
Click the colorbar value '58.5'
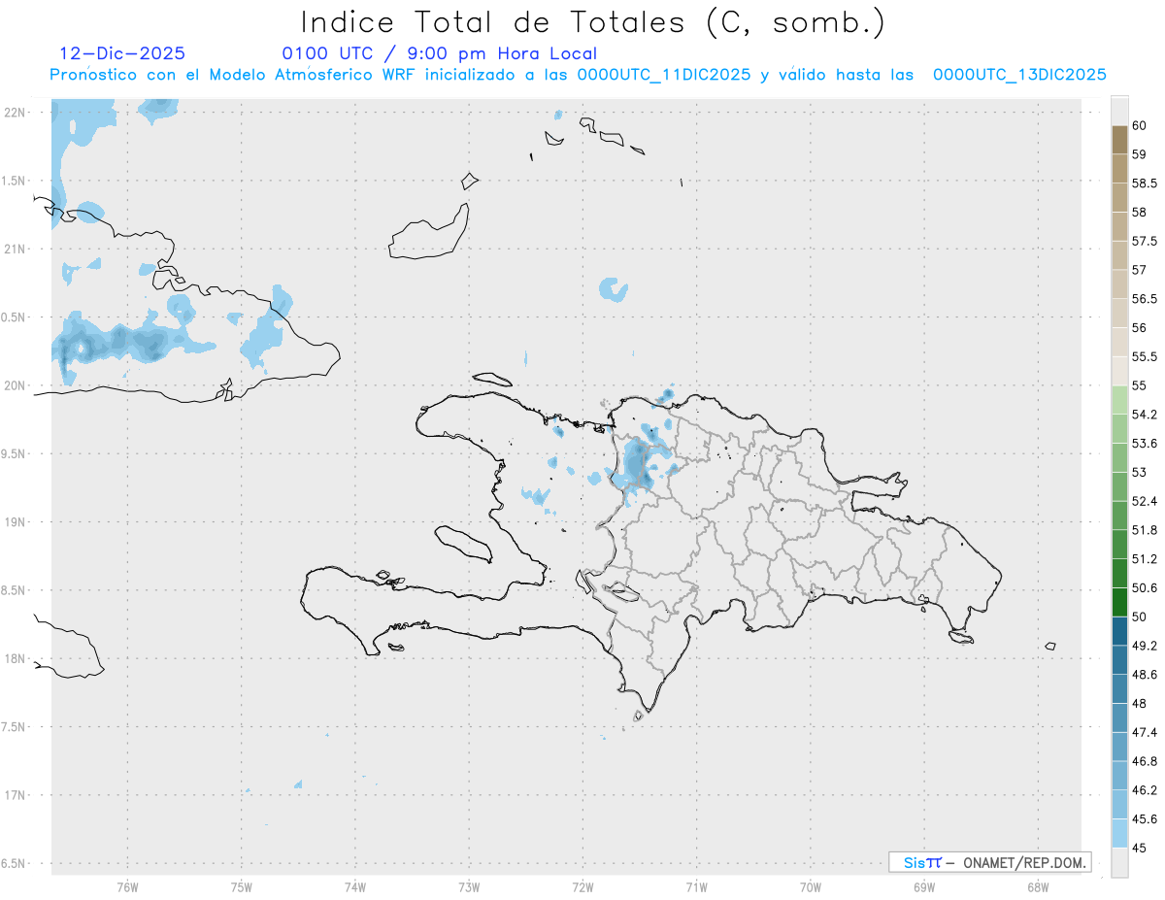[x=1145, y=183]
